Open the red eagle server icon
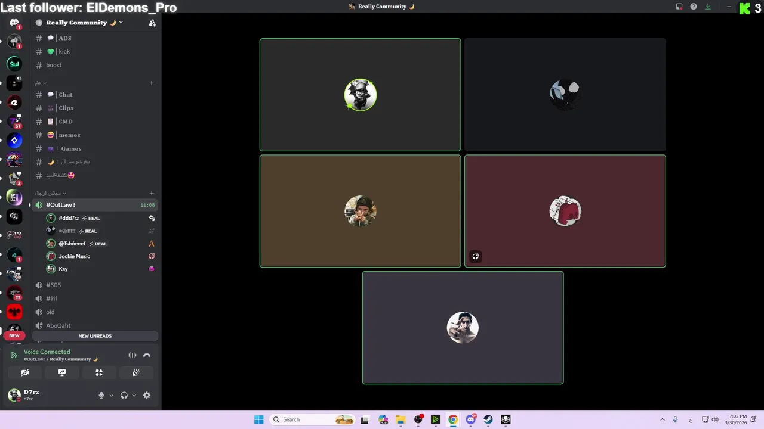The image size is (764, 429). pos(14,312)
